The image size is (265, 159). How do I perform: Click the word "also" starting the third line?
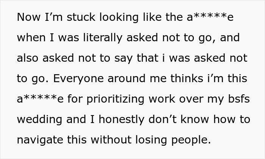[x=27, y=59]
